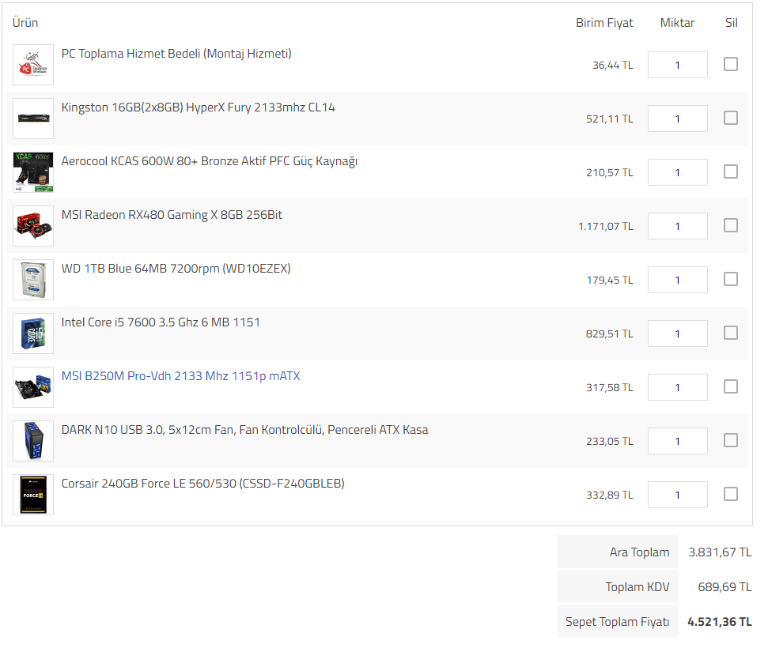Mark MSI Radeon RX480 for removal
This screenshot has height=648, width=768.
click(x=731, y=225)
